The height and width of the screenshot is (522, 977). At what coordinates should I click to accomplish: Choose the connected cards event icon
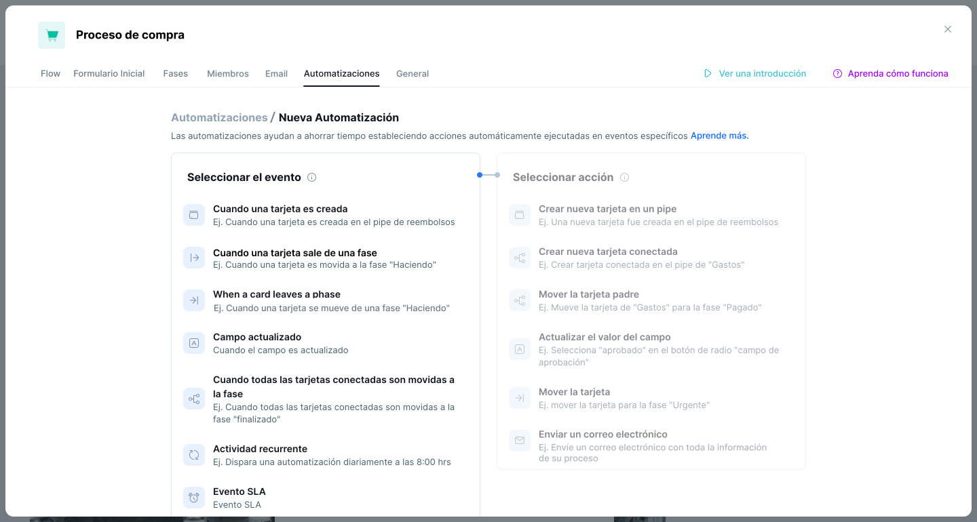pyautogui.click(x=194, y=399)
